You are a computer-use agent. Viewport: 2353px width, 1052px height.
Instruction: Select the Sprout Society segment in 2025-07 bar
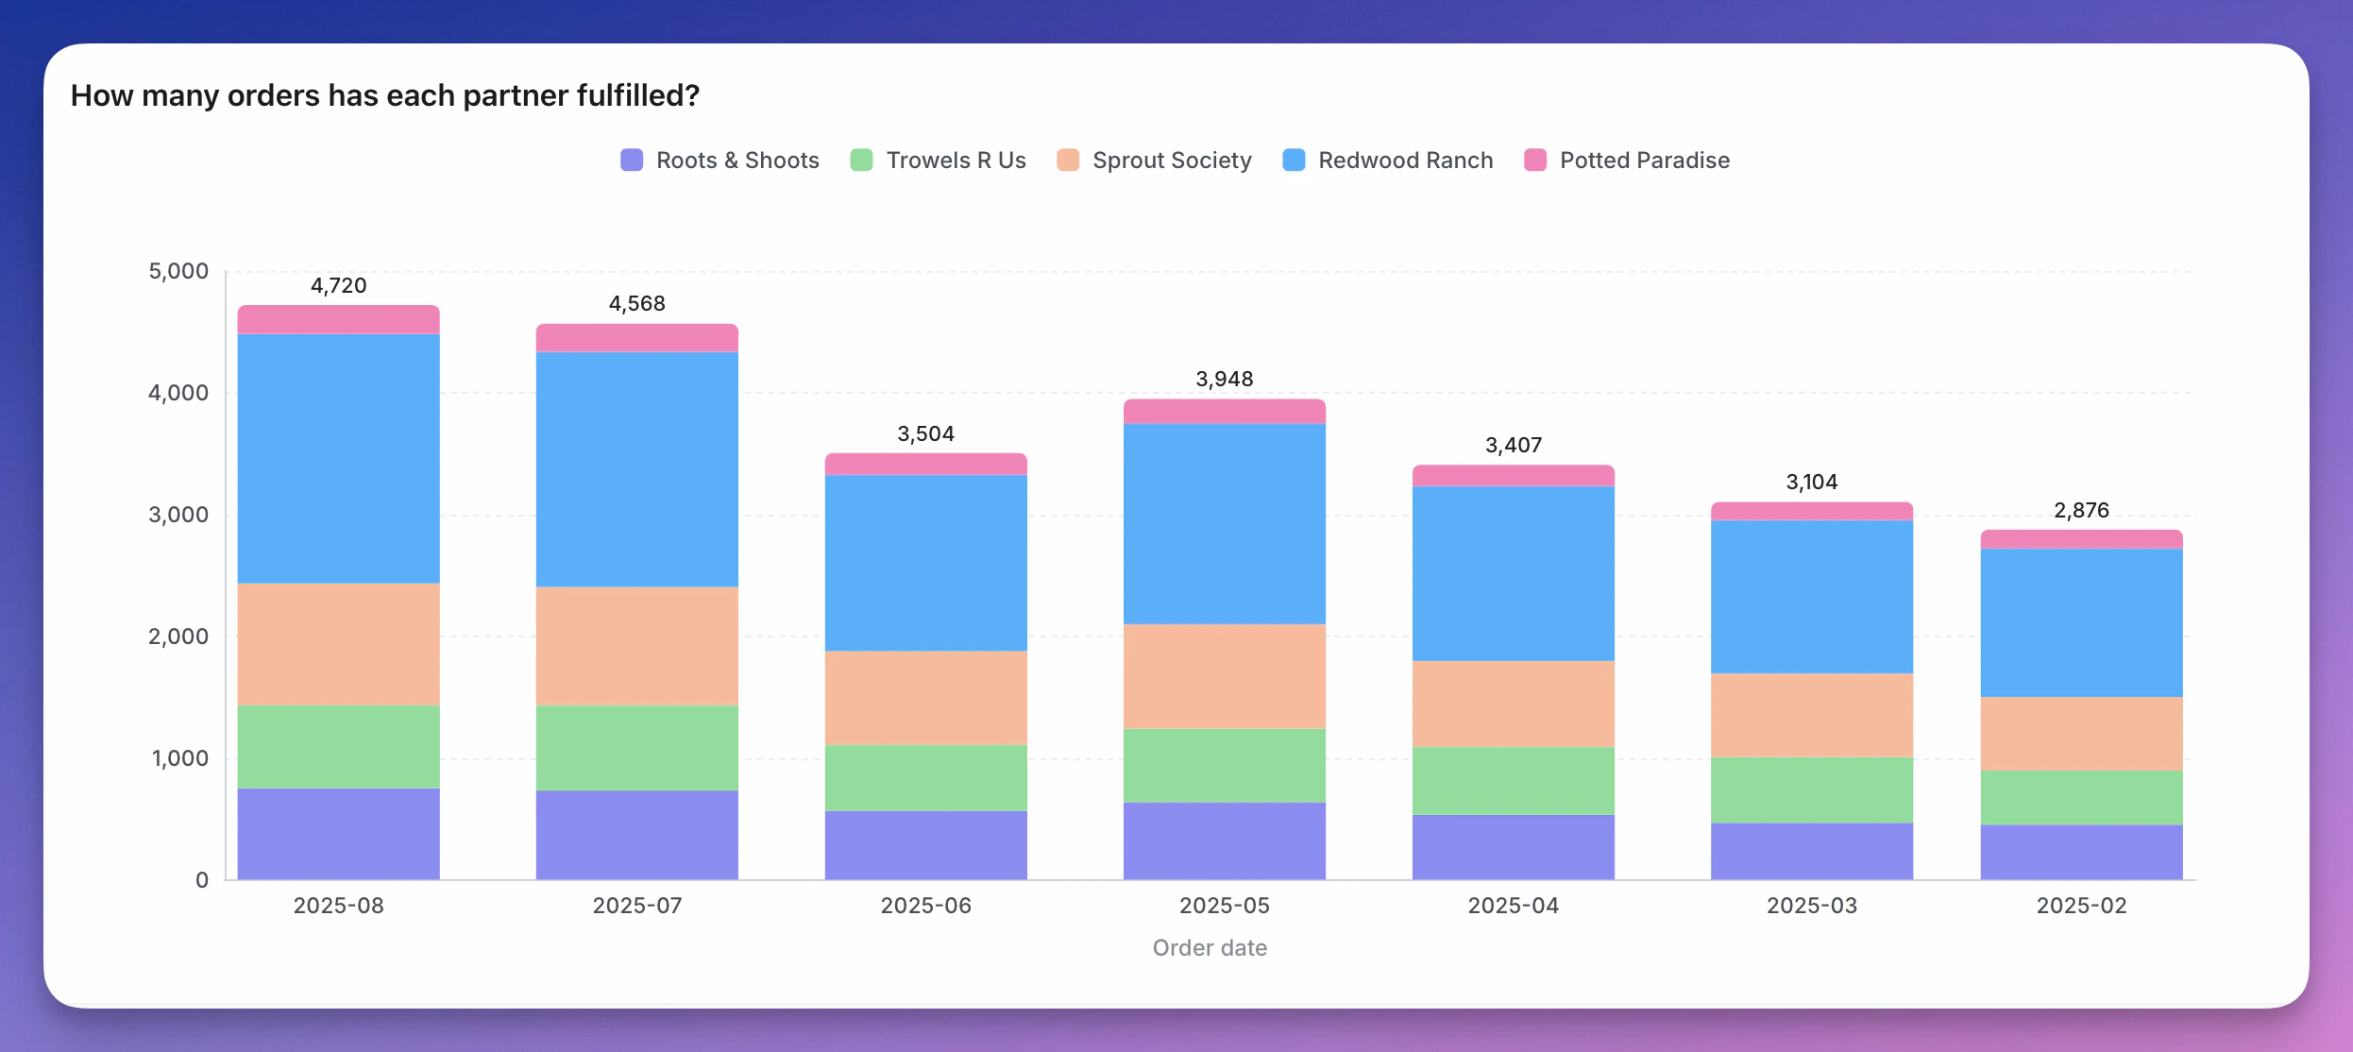636,646
